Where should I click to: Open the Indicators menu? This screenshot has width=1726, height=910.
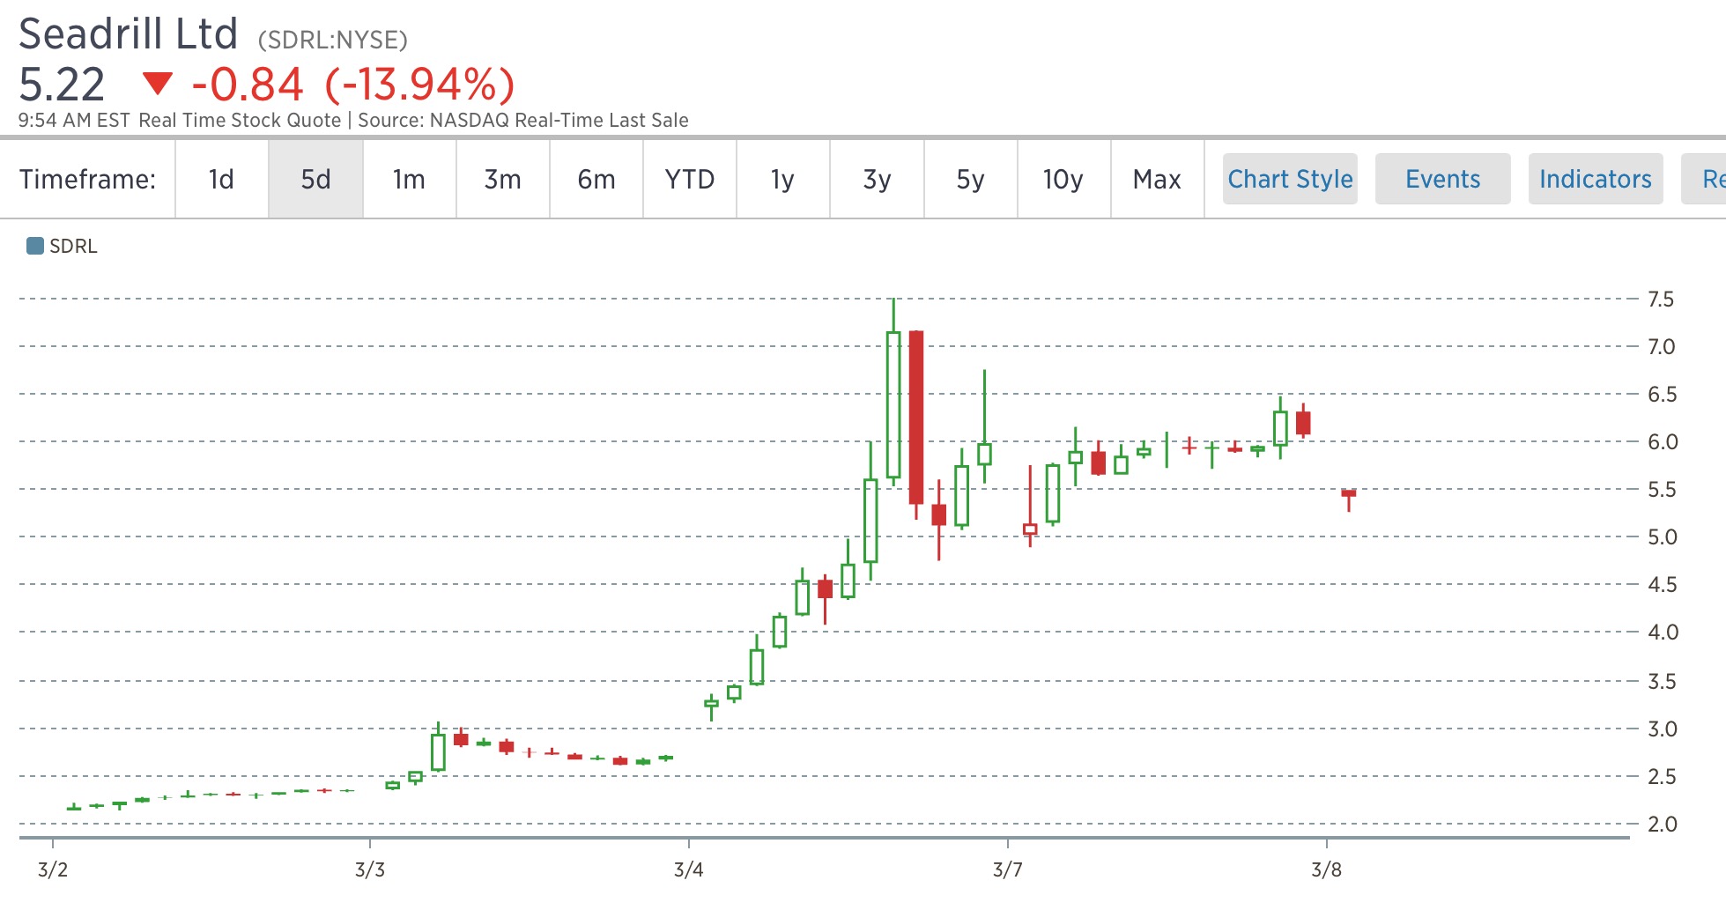point(1596,179)
